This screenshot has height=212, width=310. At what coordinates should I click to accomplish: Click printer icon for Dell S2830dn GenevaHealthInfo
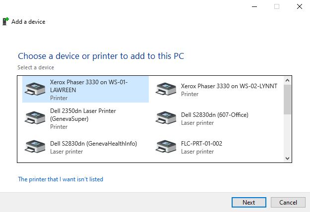[35, 147]
